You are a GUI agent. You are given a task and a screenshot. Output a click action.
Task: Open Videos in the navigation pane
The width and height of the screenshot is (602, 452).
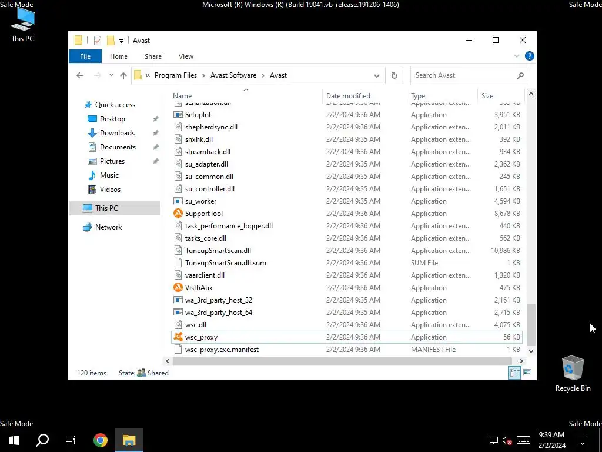tap(110, 190)
